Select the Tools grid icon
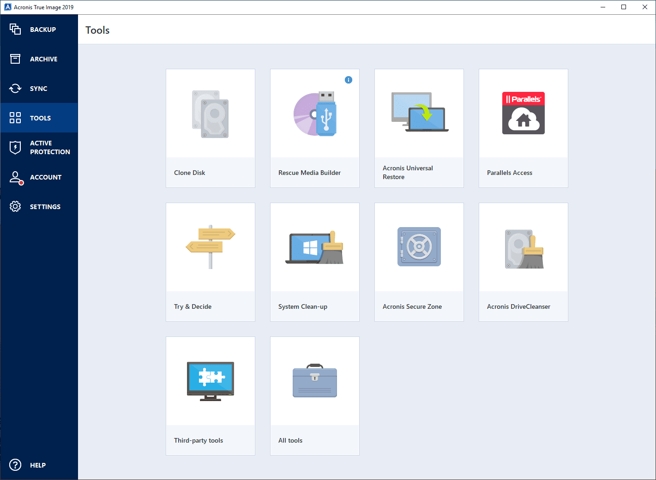 (x=15, y=118)
